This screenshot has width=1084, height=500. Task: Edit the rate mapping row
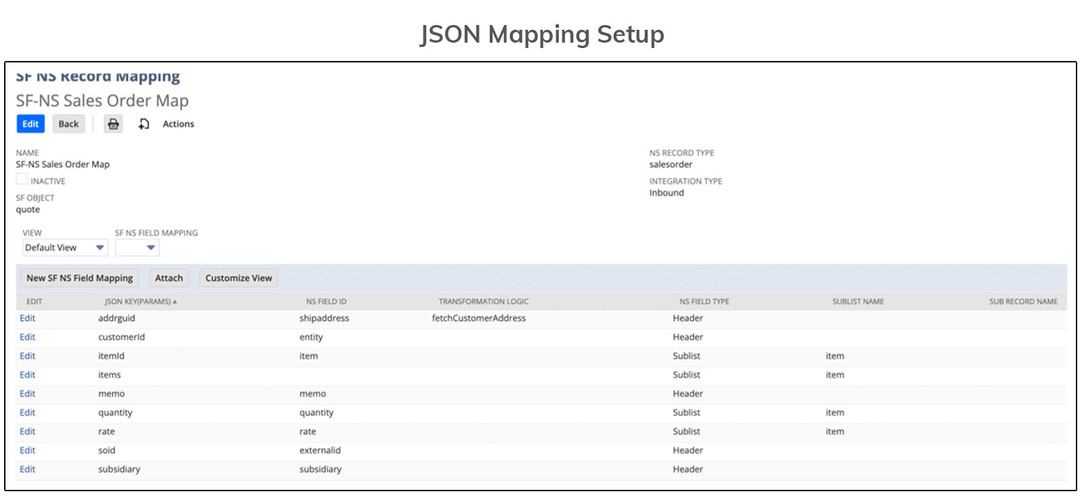pyautogui.click(x=27, y=432)
